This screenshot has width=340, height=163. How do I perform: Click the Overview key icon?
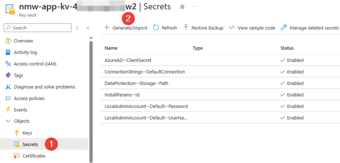coord(8,41)
